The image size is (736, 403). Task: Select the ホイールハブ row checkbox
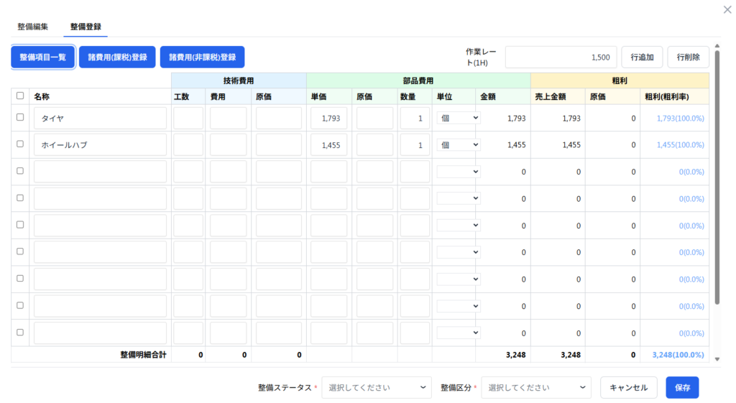(20, 144)
